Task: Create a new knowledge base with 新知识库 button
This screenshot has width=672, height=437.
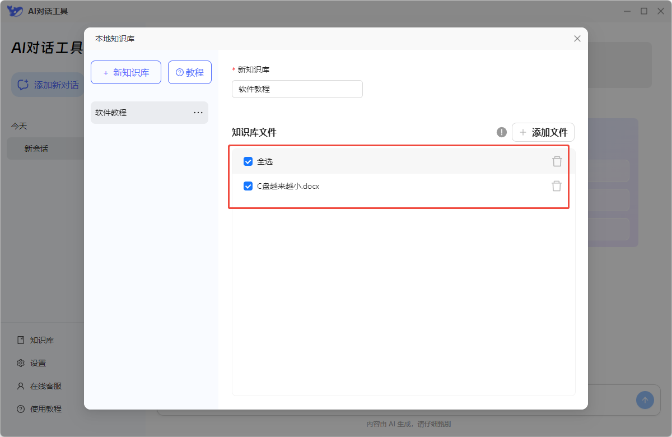Action: (x=126, y=72)
